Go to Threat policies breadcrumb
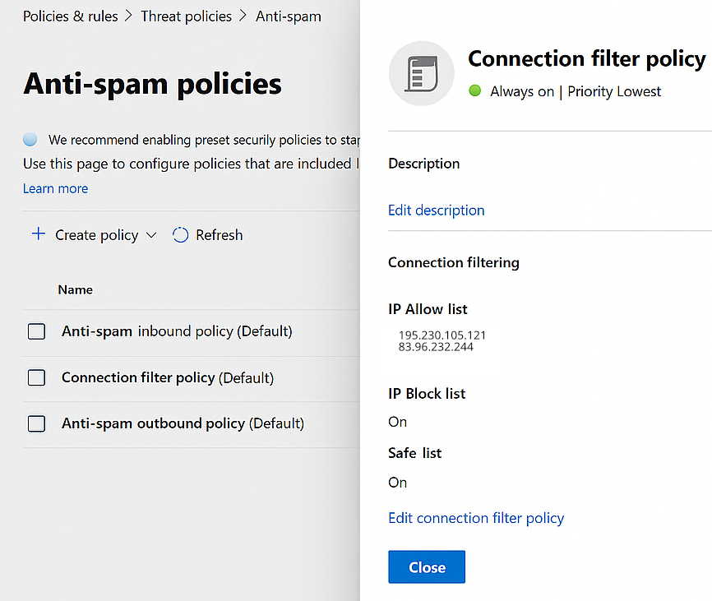 point(186,16)
